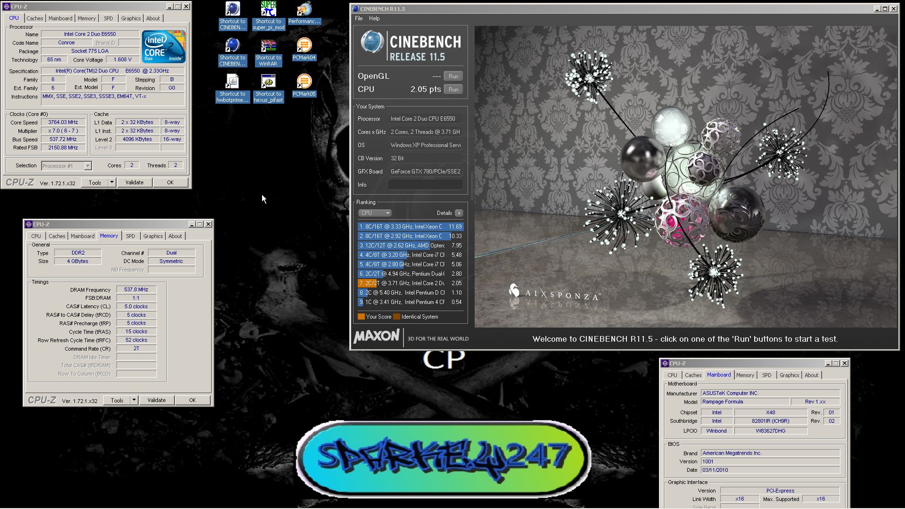The image size is (905, 509).
Task: Click OK in Memory CPU-Z window
Action: [192, 400]
